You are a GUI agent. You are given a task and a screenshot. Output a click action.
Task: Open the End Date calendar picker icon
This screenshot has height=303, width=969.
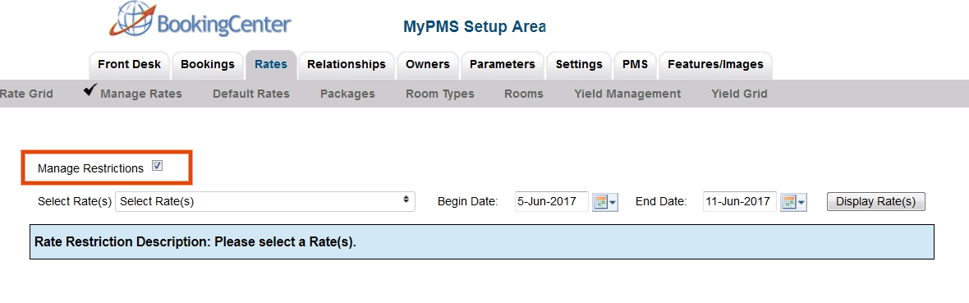tap(793, 201)
